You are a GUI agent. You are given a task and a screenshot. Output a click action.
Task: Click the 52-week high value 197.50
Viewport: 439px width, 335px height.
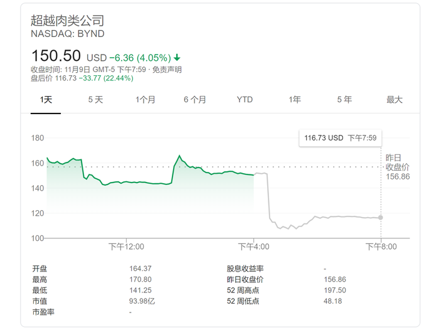pos(335,290)
